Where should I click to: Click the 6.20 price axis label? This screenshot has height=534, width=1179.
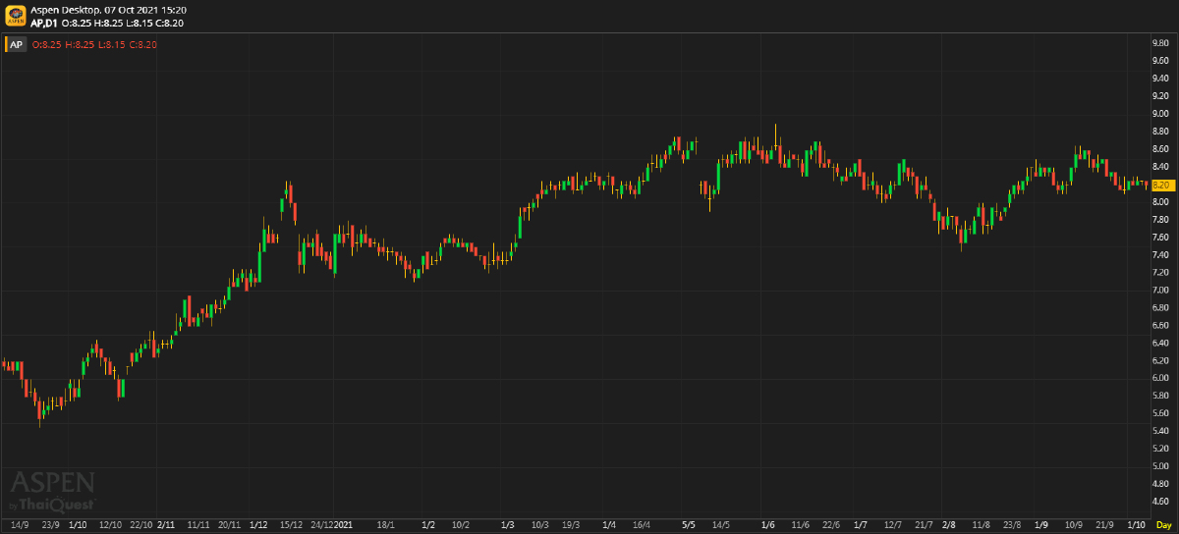(1160, 361)
